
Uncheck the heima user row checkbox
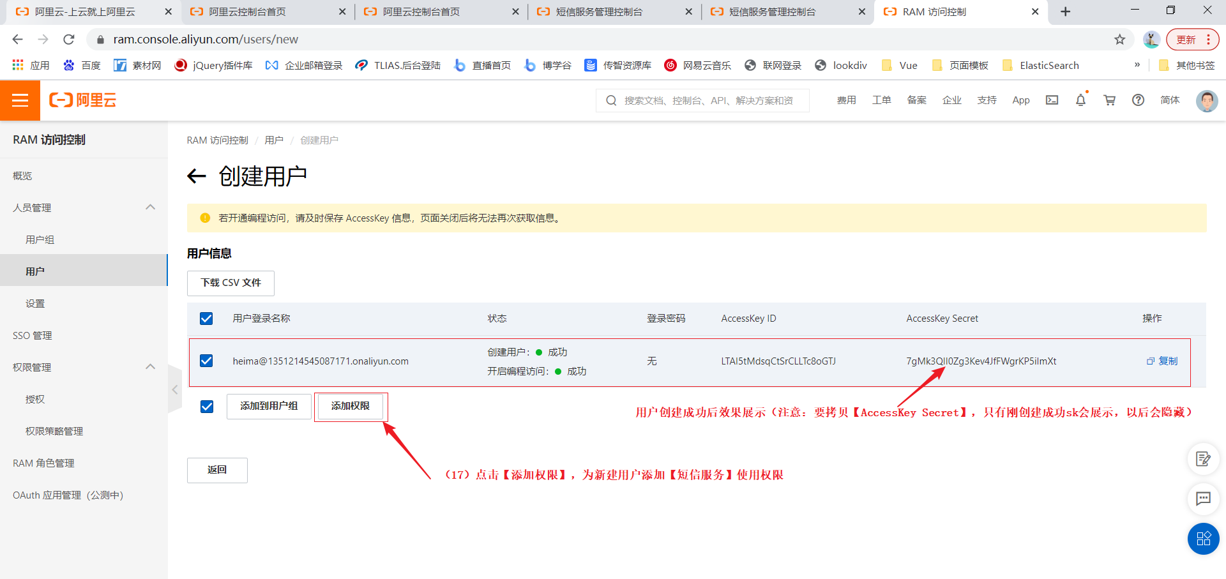tap(206, 361)
